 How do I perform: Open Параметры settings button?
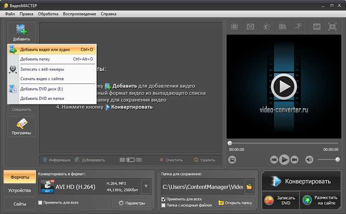coord(132,203)
